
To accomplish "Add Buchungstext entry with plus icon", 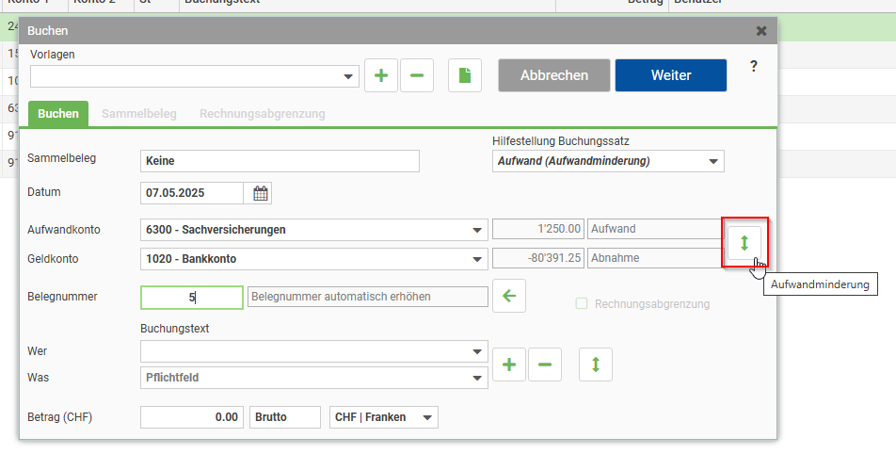I will click(x=509, y=365).
